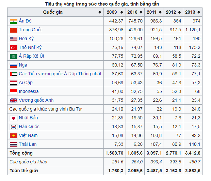The height and width of the screenshot is (181, 211).
Task: Sort table by Quốc gia column arrows
Action: [100, 12]
